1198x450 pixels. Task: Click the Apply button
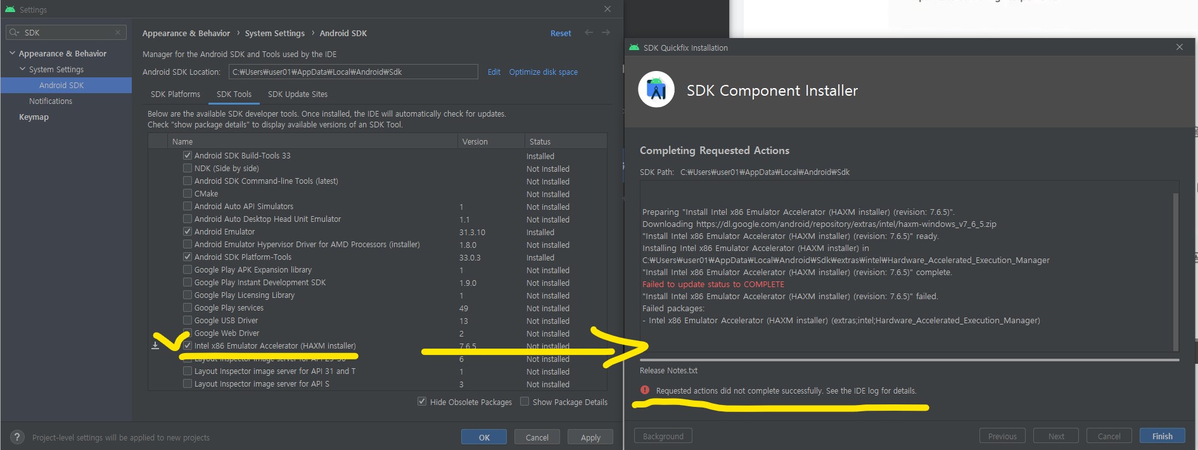(590, 437)
